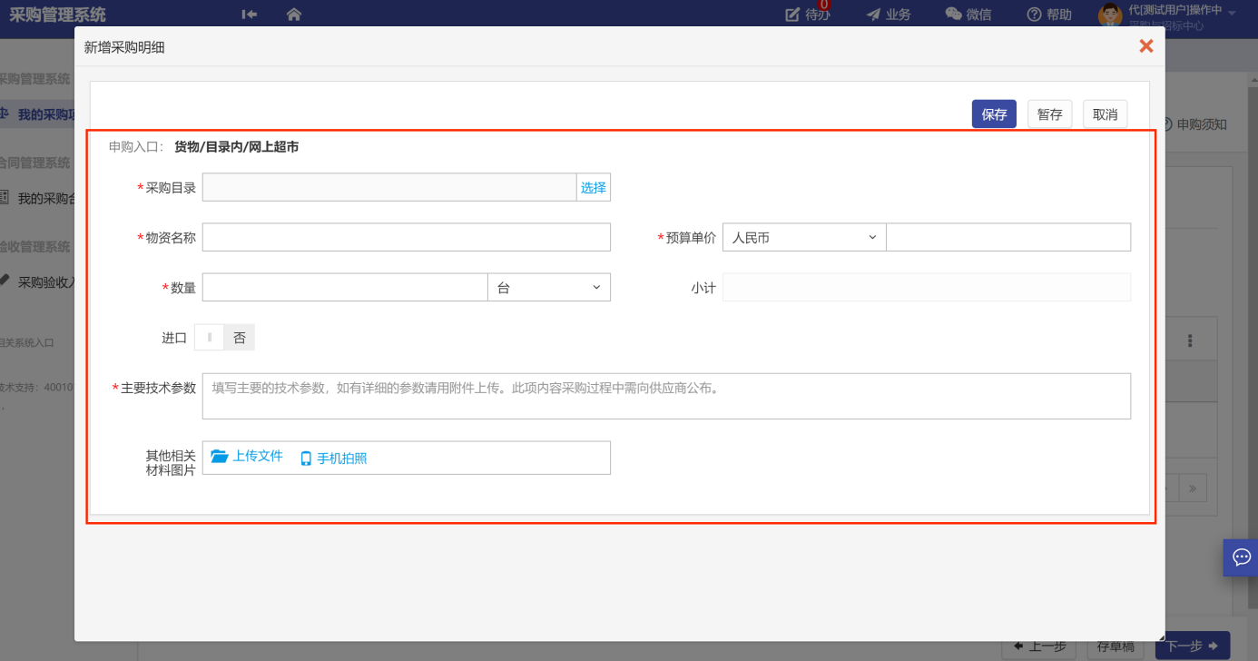This screenshot has width=1258, height=661.
Task: Click 选择 to choose 采购目录
Action: (x=594, y=188)
